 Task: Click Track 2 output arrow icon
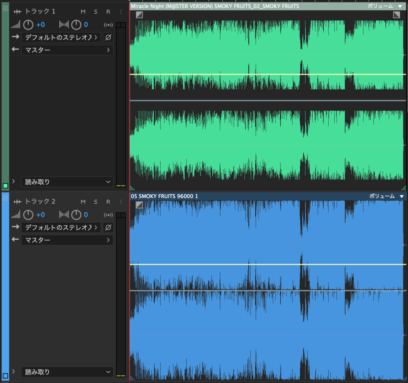(16, 239)
